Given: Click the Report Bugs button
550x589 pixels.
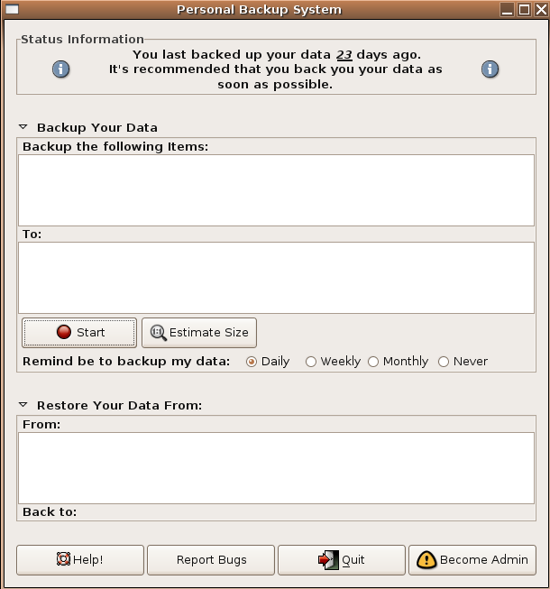Looking at the screenshot, I should point(211,560).
